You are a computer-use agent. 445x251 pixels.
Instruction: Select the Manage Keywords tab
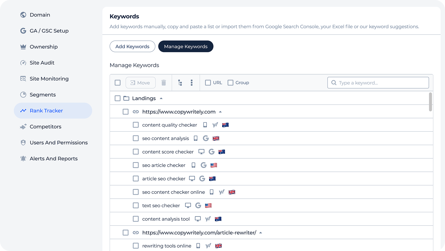(x=186, y=46)
